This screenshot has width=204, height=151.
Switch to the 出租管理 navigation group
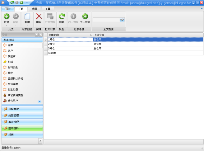click(x=22, y=109)
